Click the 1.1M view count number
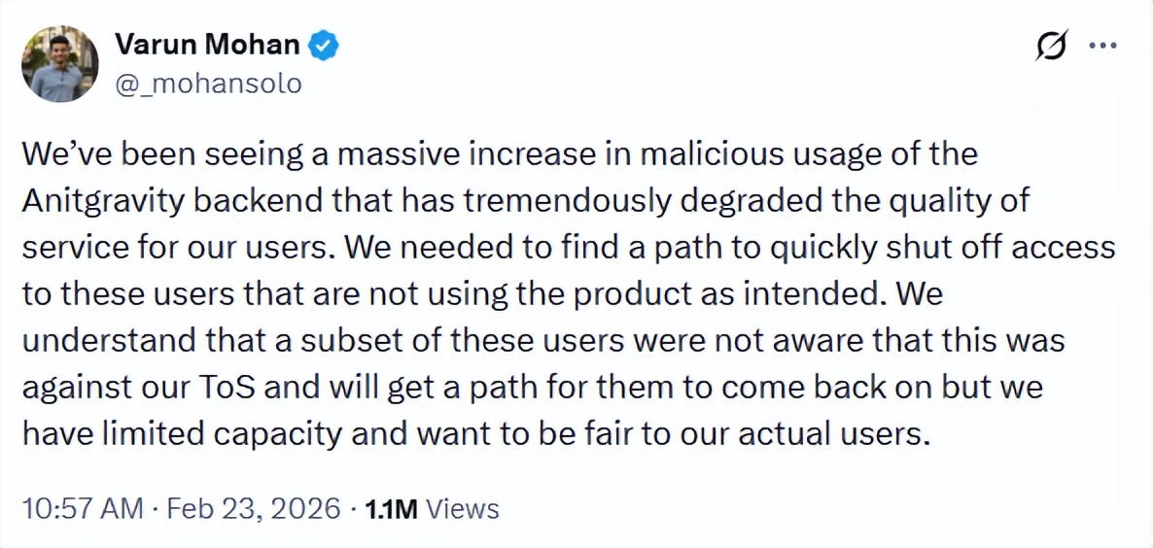This screenshot has height=548, width=1153. point(391,508)
